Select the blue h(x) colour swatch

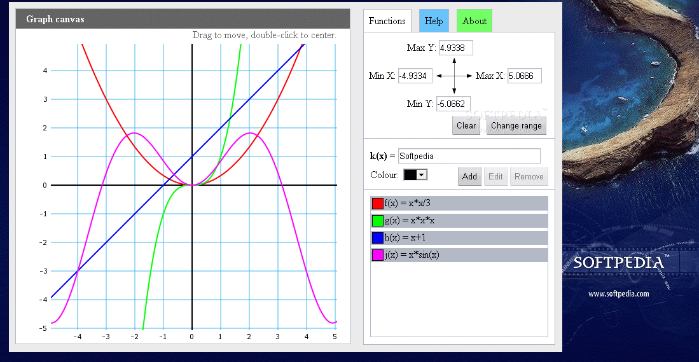click(378, 237)
